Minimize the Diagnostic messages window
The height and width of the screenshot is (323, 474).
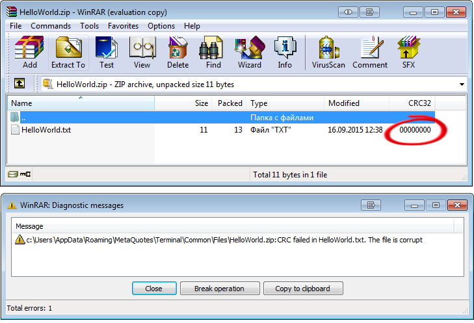[x=414, y=205]
